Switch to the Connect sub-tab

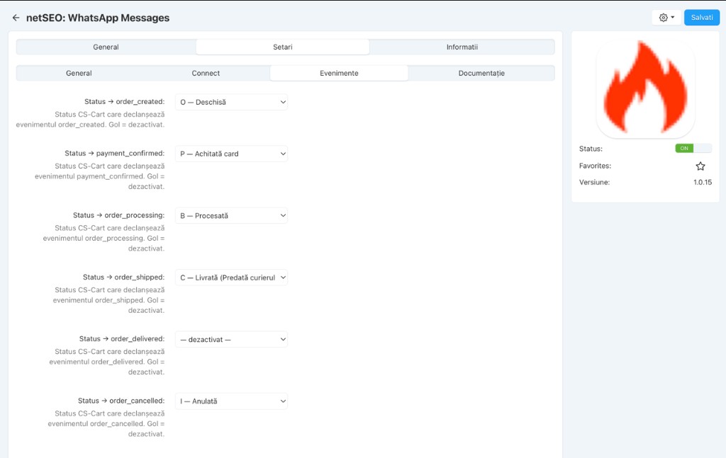pos(206,73)
